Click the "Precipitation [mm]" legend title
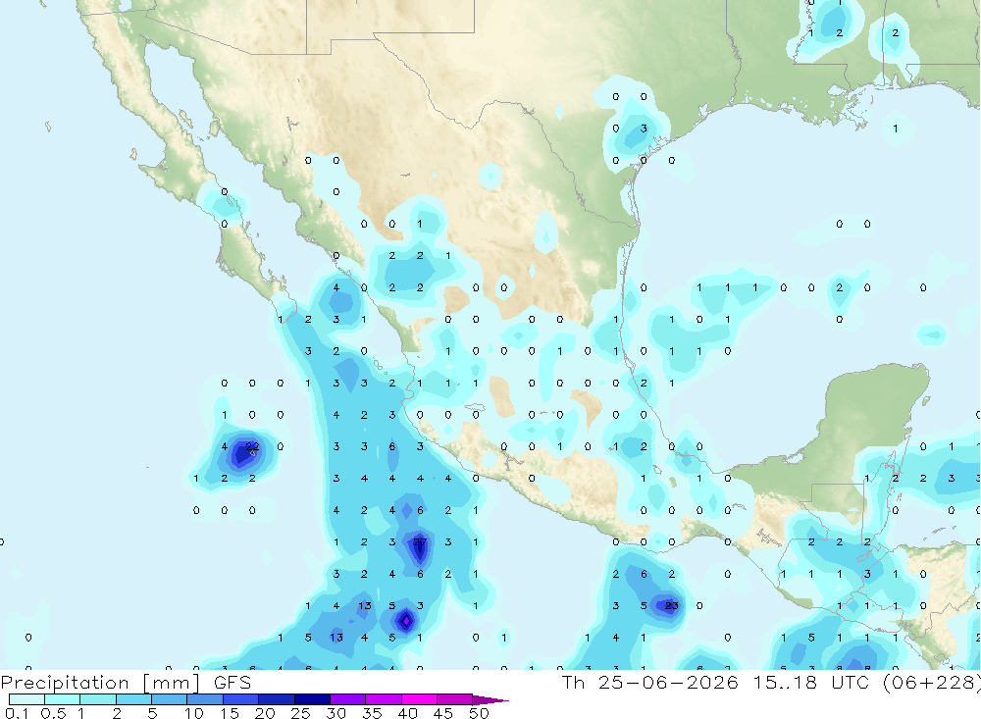The height and width of the screenshot is (719, 981). point(100,683)
